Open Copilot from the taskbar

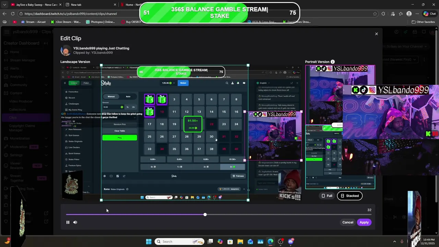point(220,242)
